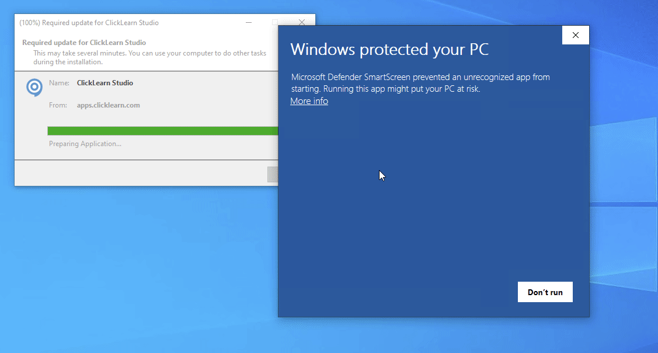Click the green installation progress bar
Screen dimensions: 658x353
163,131
